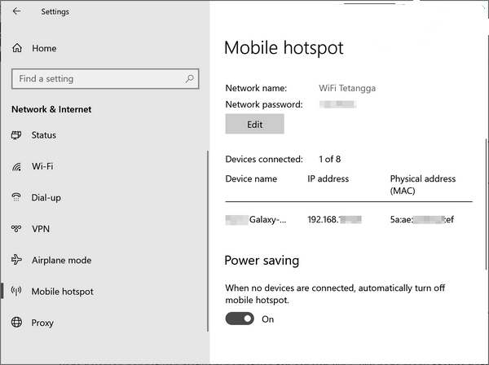Select the Status monitor icon
This screenshot has height=365, width=489.
click(16, 135)
